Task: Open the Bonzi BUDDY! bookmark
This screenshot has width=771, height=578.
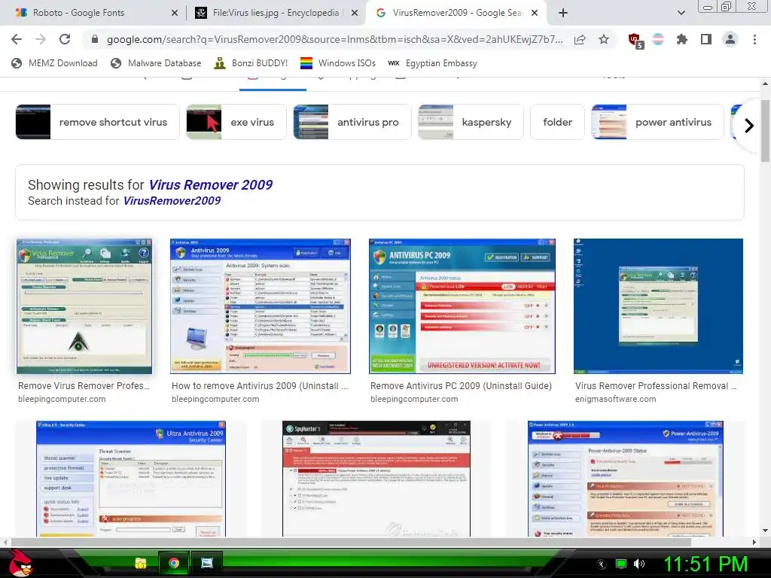Action: pos(251,63)
